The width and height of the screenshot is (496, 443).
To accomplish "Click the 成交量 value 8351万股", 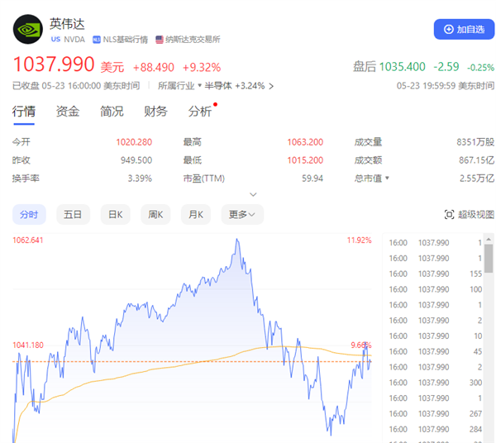I will (x=475, y=142).
